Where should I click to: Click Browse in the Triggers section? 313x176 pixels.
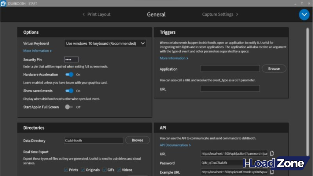[x=274, y=68]
